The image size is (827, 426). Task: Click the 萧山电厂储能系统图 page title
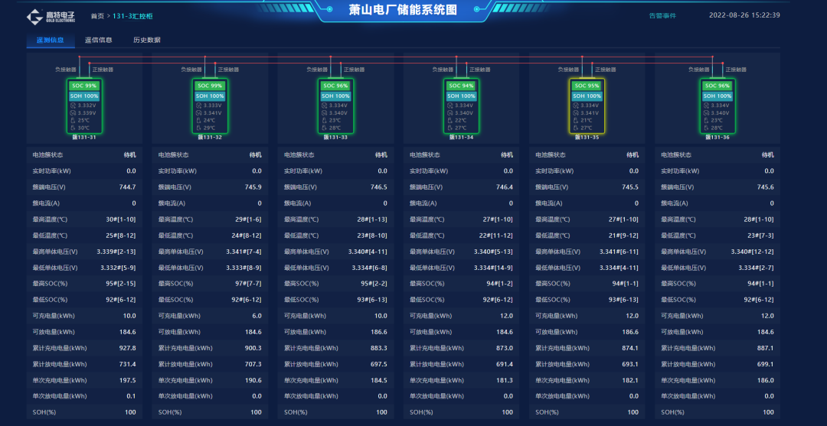coord(413,10)
